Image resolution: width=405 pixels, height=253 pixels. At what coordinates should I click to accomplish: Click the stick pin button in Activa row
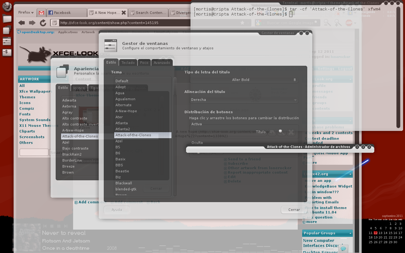(281, 132)
